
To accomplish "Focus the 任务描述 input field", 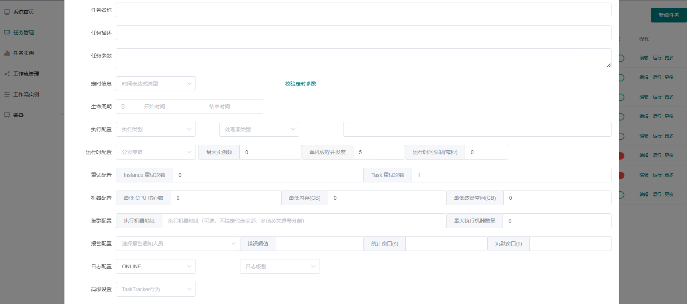I will (x=364, y=33).
